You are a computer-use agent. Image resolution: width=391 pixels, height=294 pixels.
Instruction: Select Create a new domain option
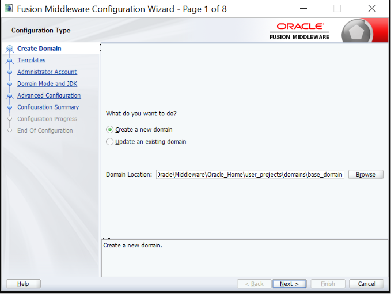[110, 130]
